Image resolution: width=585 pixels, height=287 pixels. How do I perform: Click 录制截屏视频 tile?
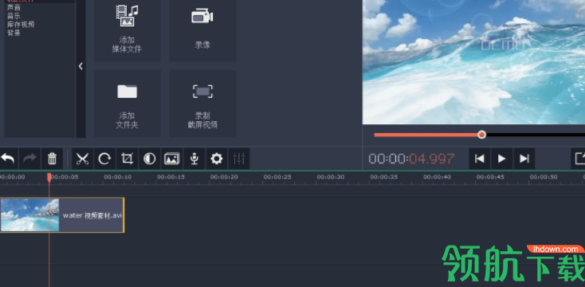(x=202, y=104)
